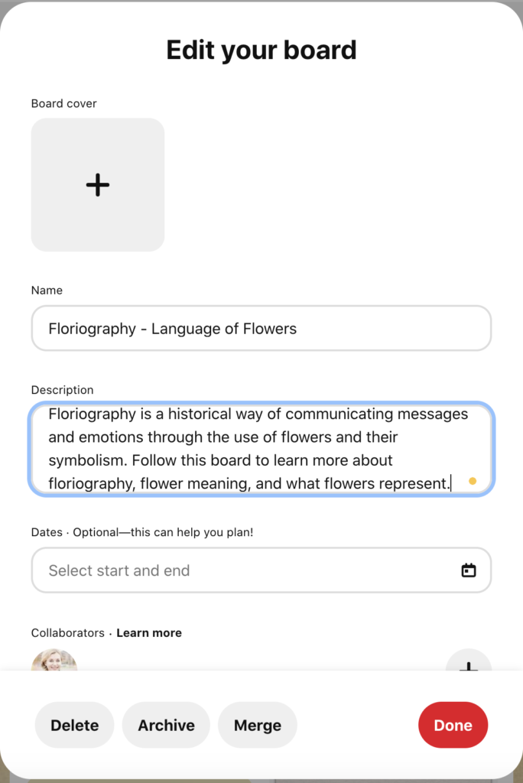Click the plus icon on the board cover

[x=98, y=185]
